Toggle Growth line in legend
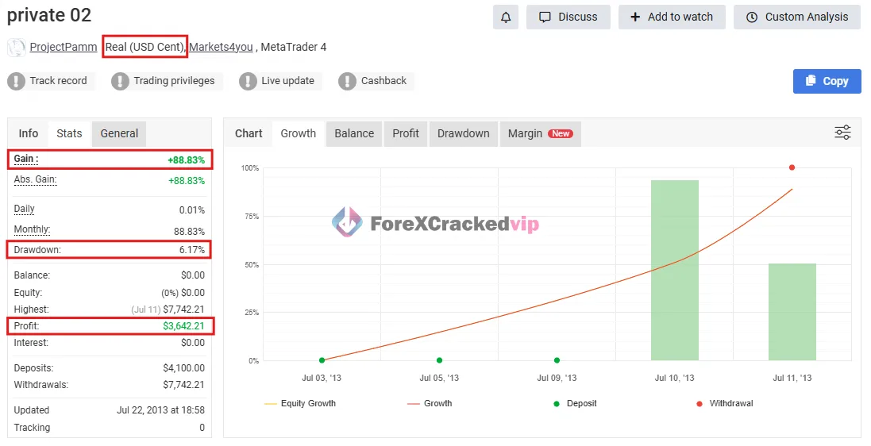Image resolution: width=871 pixels, height=446 pixels. 430,403
